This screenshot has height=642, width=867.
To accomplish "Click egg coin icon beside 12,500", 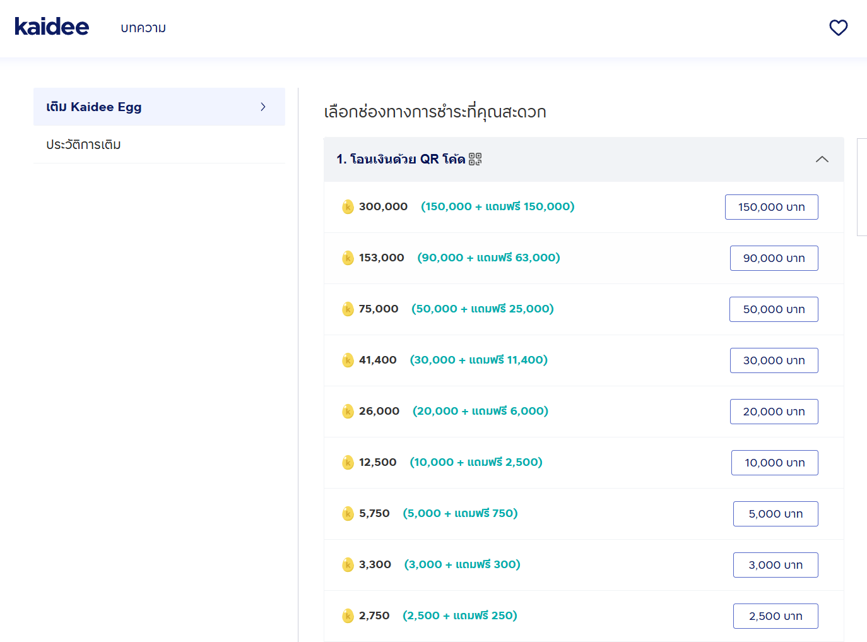I will [x=348, y=463].
